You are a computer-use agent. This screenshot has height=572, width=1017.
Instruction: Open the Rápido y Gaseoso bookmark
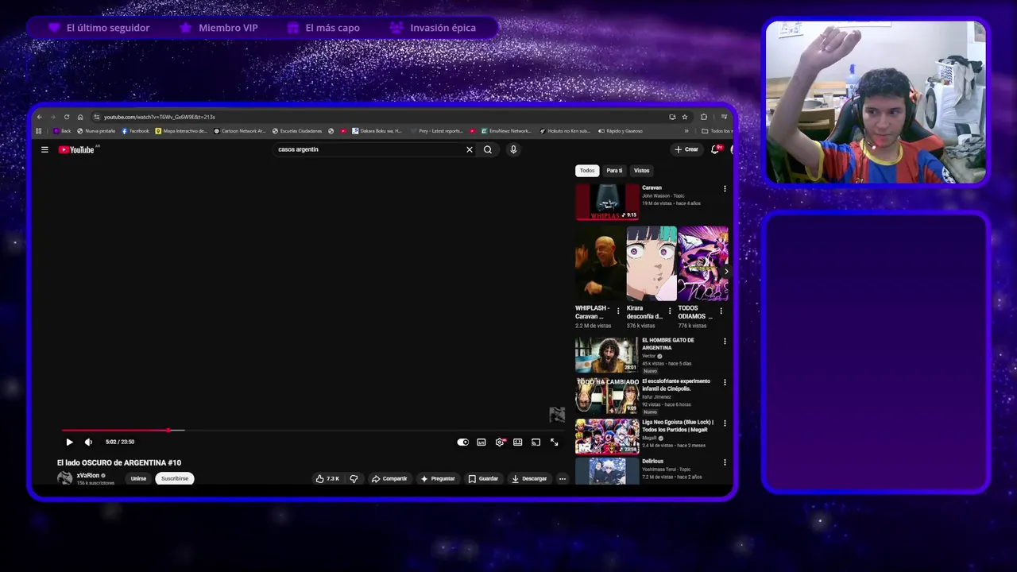tap(621, 131)
